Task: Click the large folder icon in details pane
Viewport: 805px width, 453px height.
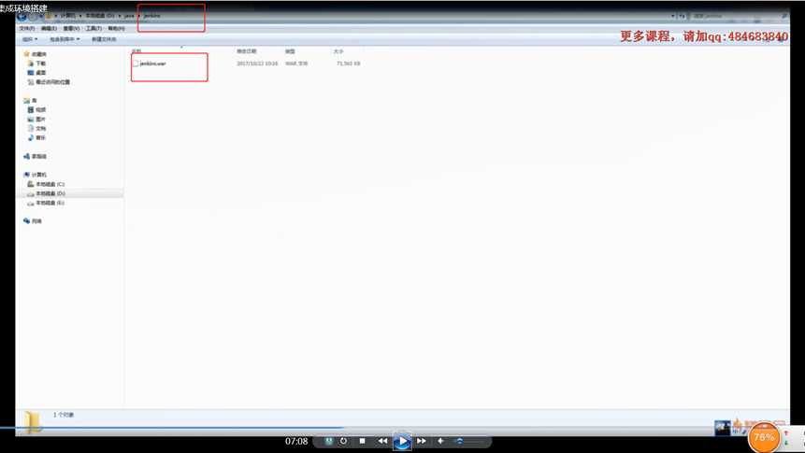Action: [x=32, y=423]
